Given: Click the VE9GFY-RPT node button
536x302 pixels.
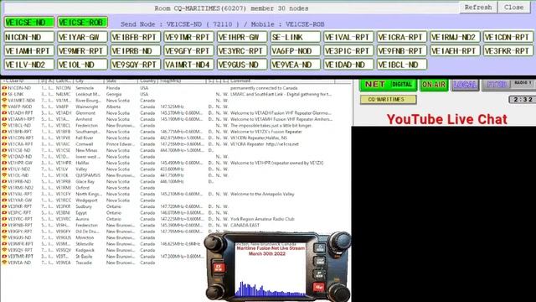Looking at the screenshot, I should [x=189, y=50].
